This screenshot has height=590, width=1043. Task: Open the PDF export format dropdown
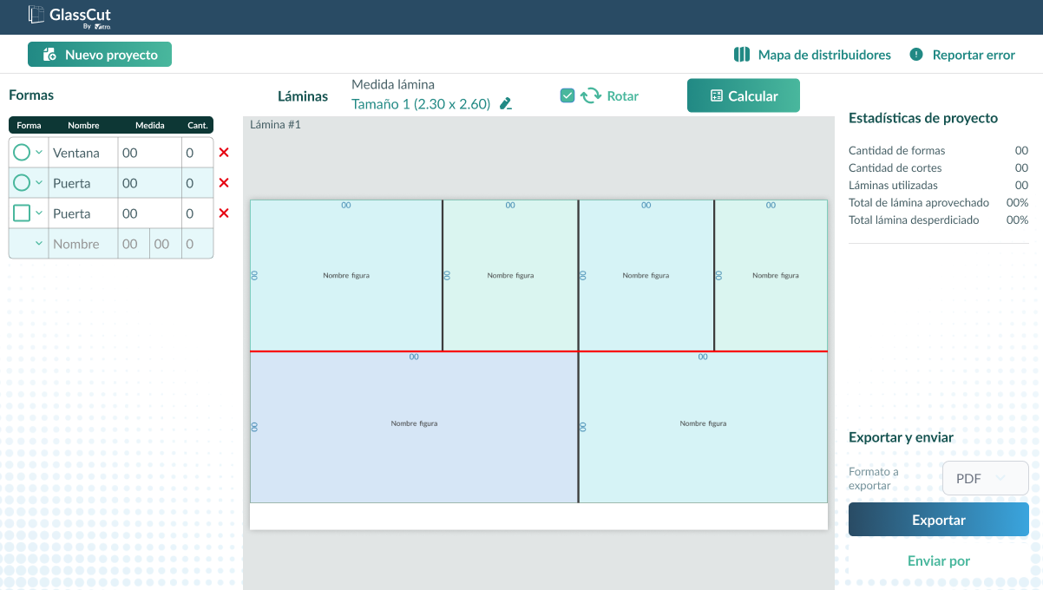click(986, 478)
